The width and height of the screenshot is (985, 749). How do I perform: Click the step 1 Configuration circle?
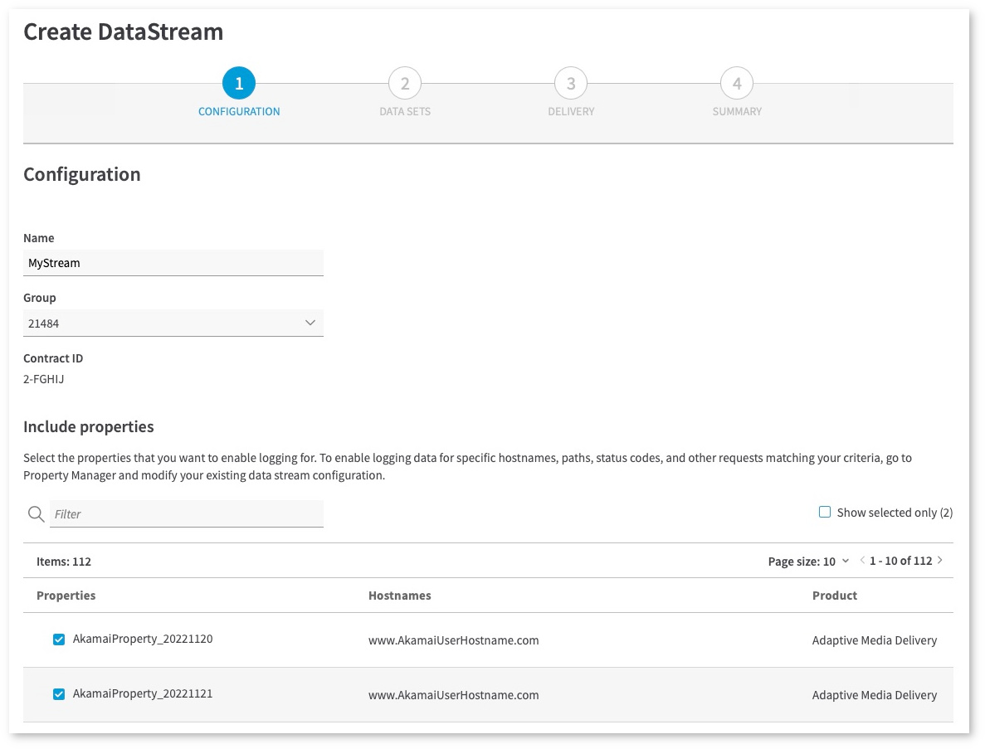coord(239,83)
